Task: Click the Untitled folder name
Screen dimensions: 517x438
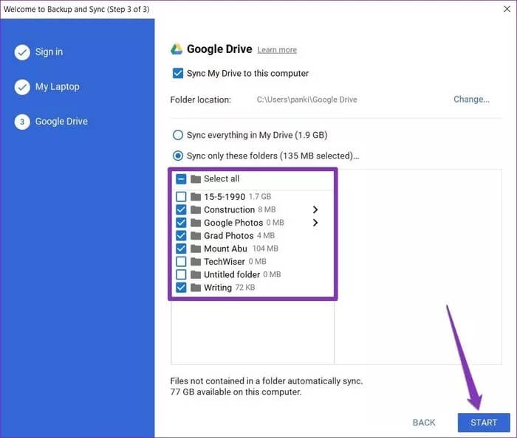Action: click(x=232, y=274)
